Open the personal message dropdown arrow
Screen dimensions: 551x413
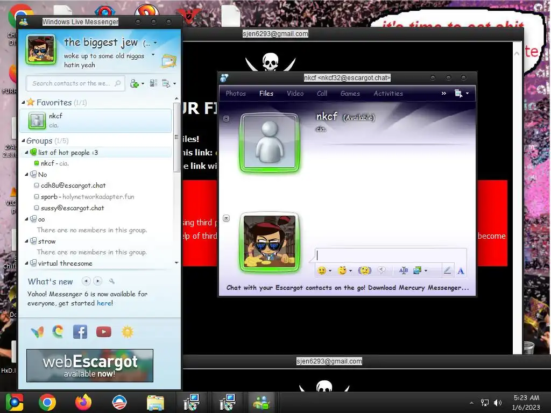point(153,55)
